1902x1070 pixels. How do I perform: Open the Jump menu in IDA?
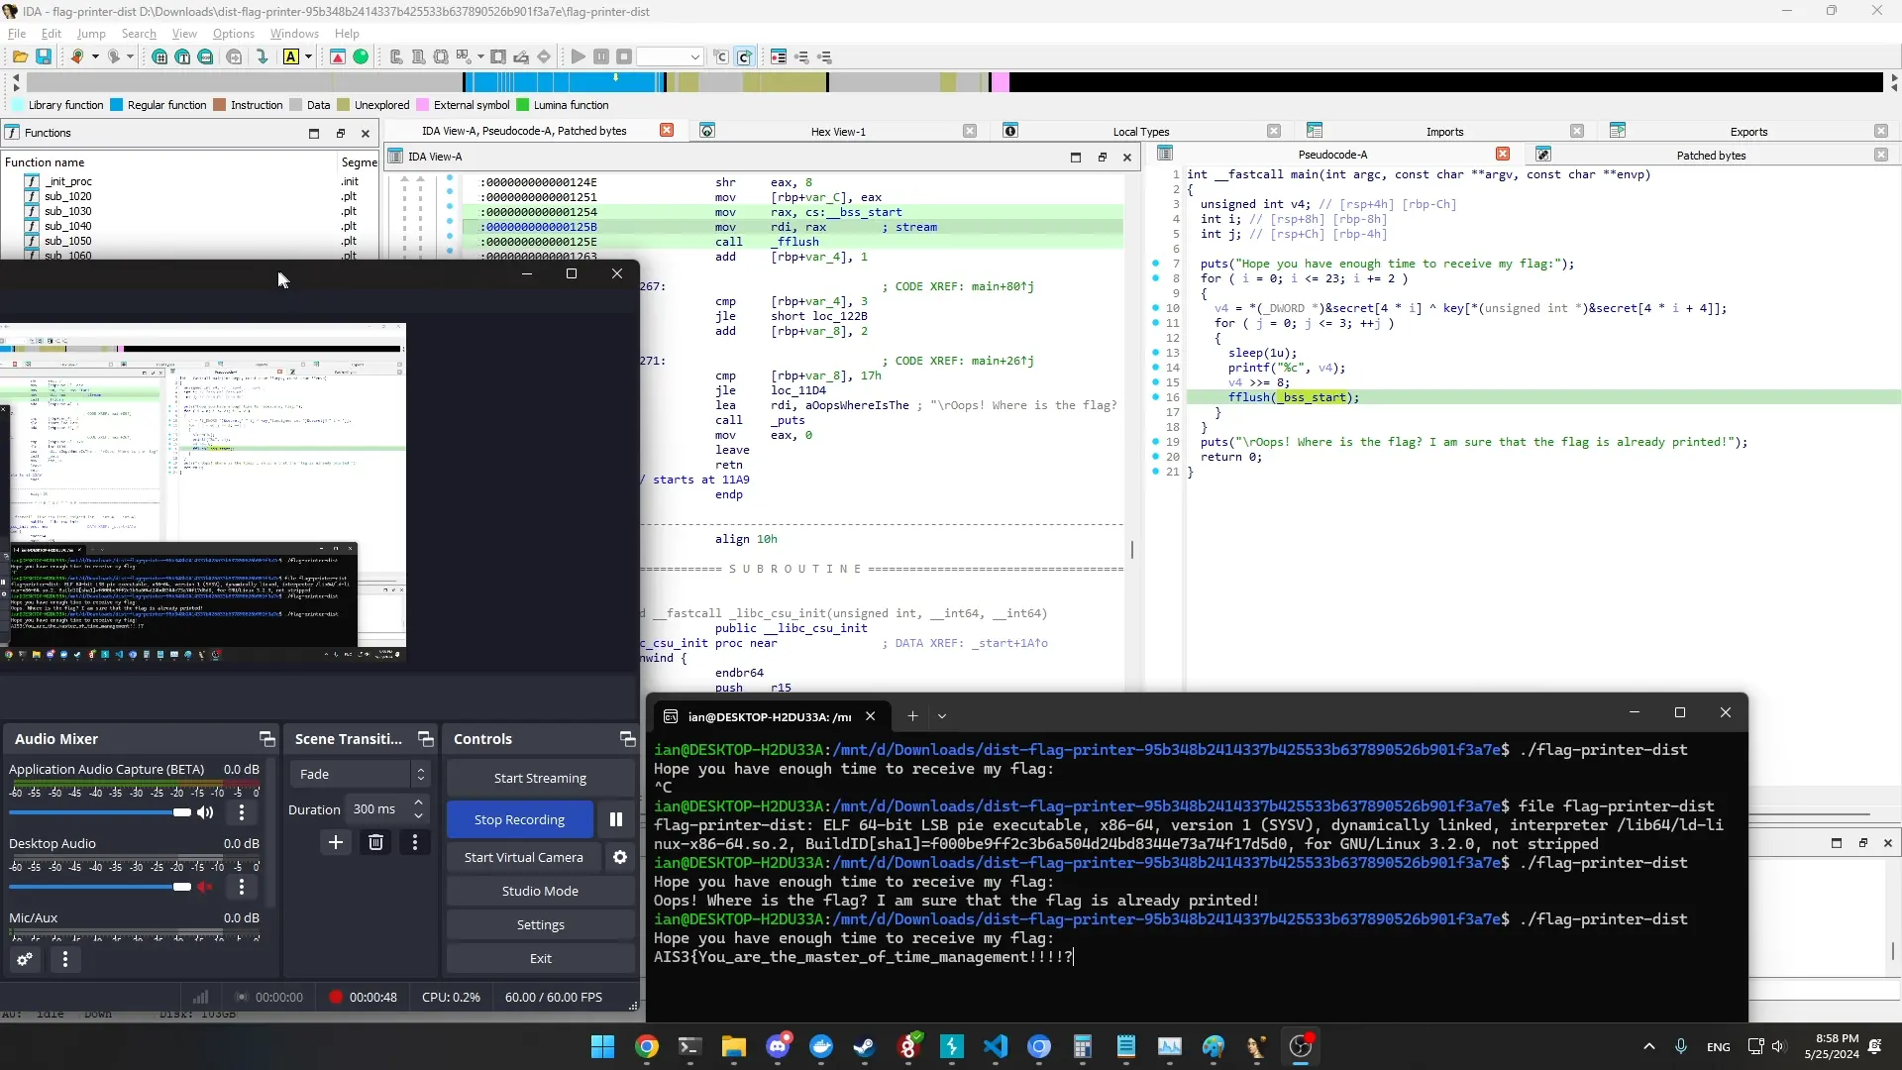tap(90, 33)
